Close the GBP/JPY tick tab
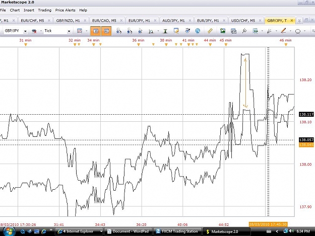 click(292, 21)
